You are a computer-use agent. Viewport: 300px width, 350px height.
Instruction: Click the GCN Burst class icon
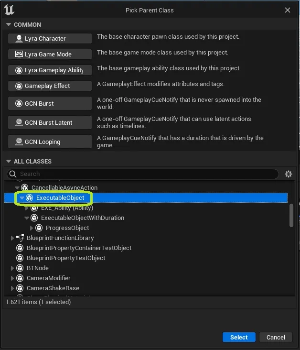(x=19, y=103)
